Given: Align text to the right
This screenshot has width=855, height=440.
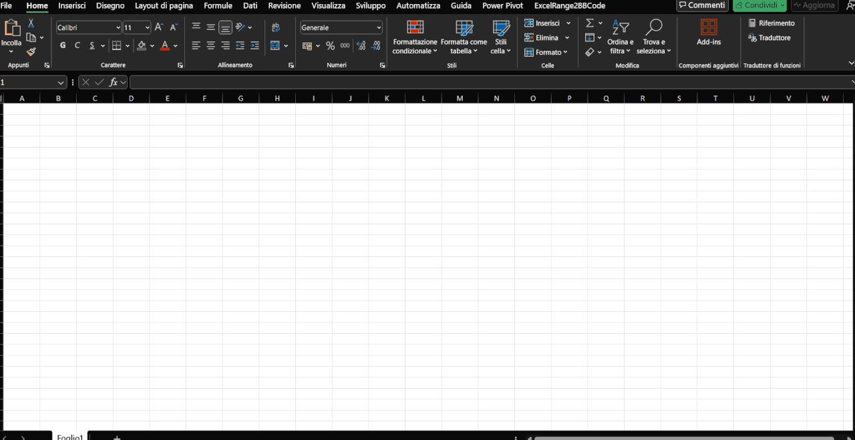Looking at the screenshot, I should point(226,45).
